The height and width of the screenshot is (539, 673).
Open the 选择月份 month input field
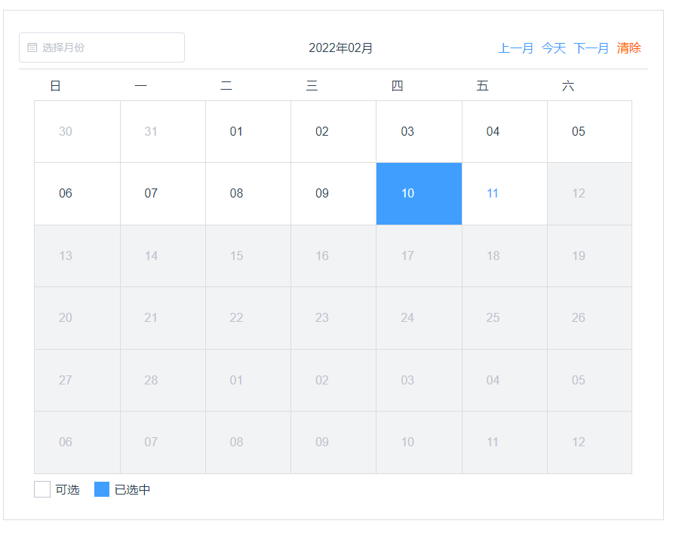[102, 47]
